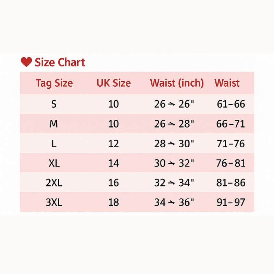Click UK size 12 cell
Image resolution: width=274 pixels, height=274 pixels.
click(x=114, y=144)
